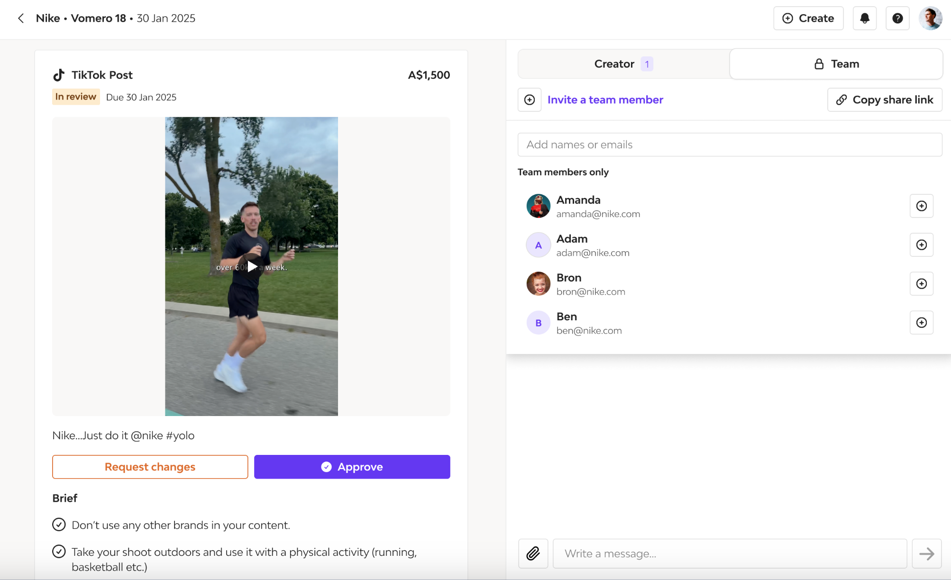Image resolution: width=951 pixels, height=580 pixels.
Task: Click adam@nike.com email
Action: 593,253
